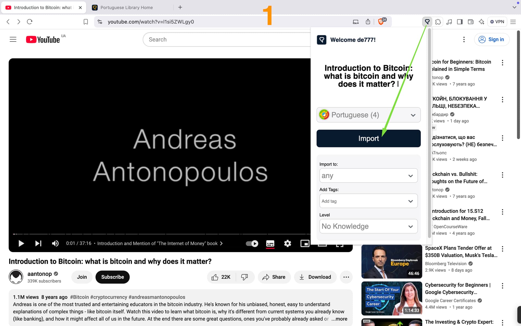The image size is (521, 326).
Task: Switch to miniplayer mode
Action: [x=305, y=243]
